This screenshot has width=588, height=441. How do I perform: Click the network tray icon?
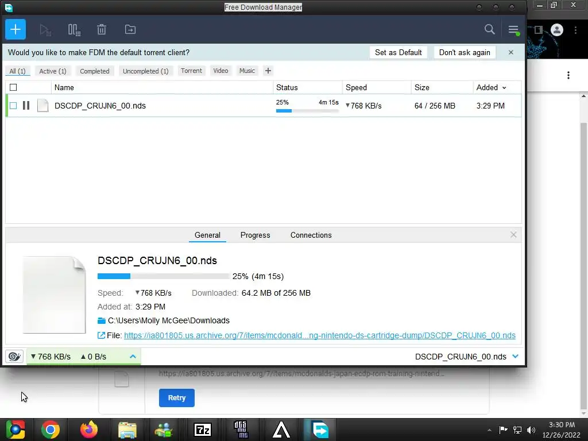point(517,430)
